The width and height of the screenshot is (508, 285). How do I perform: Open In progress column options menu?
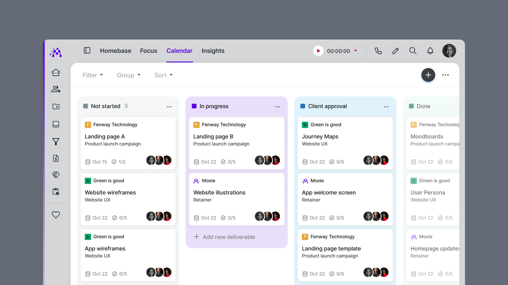pos(278,107)
